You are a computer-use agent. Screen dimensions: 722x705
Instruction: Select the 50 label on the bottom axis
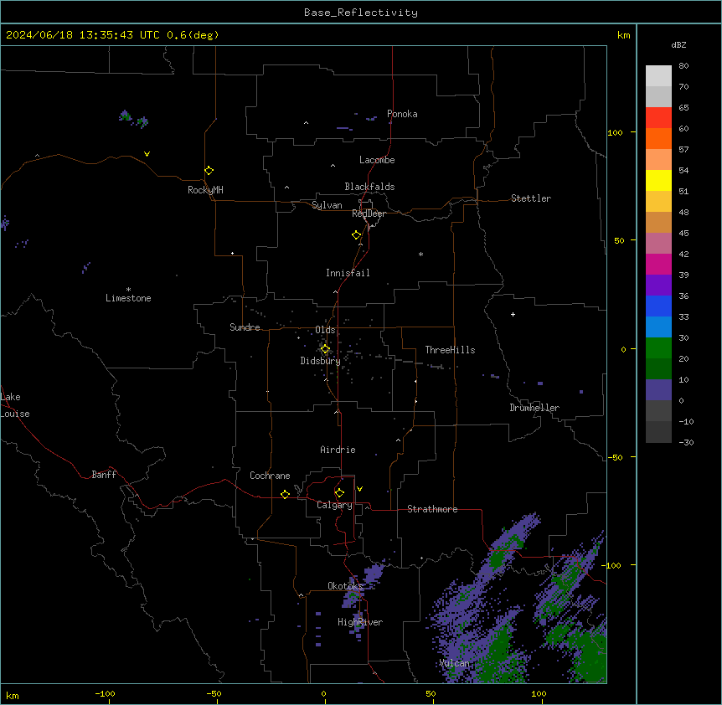click(431, 693)
